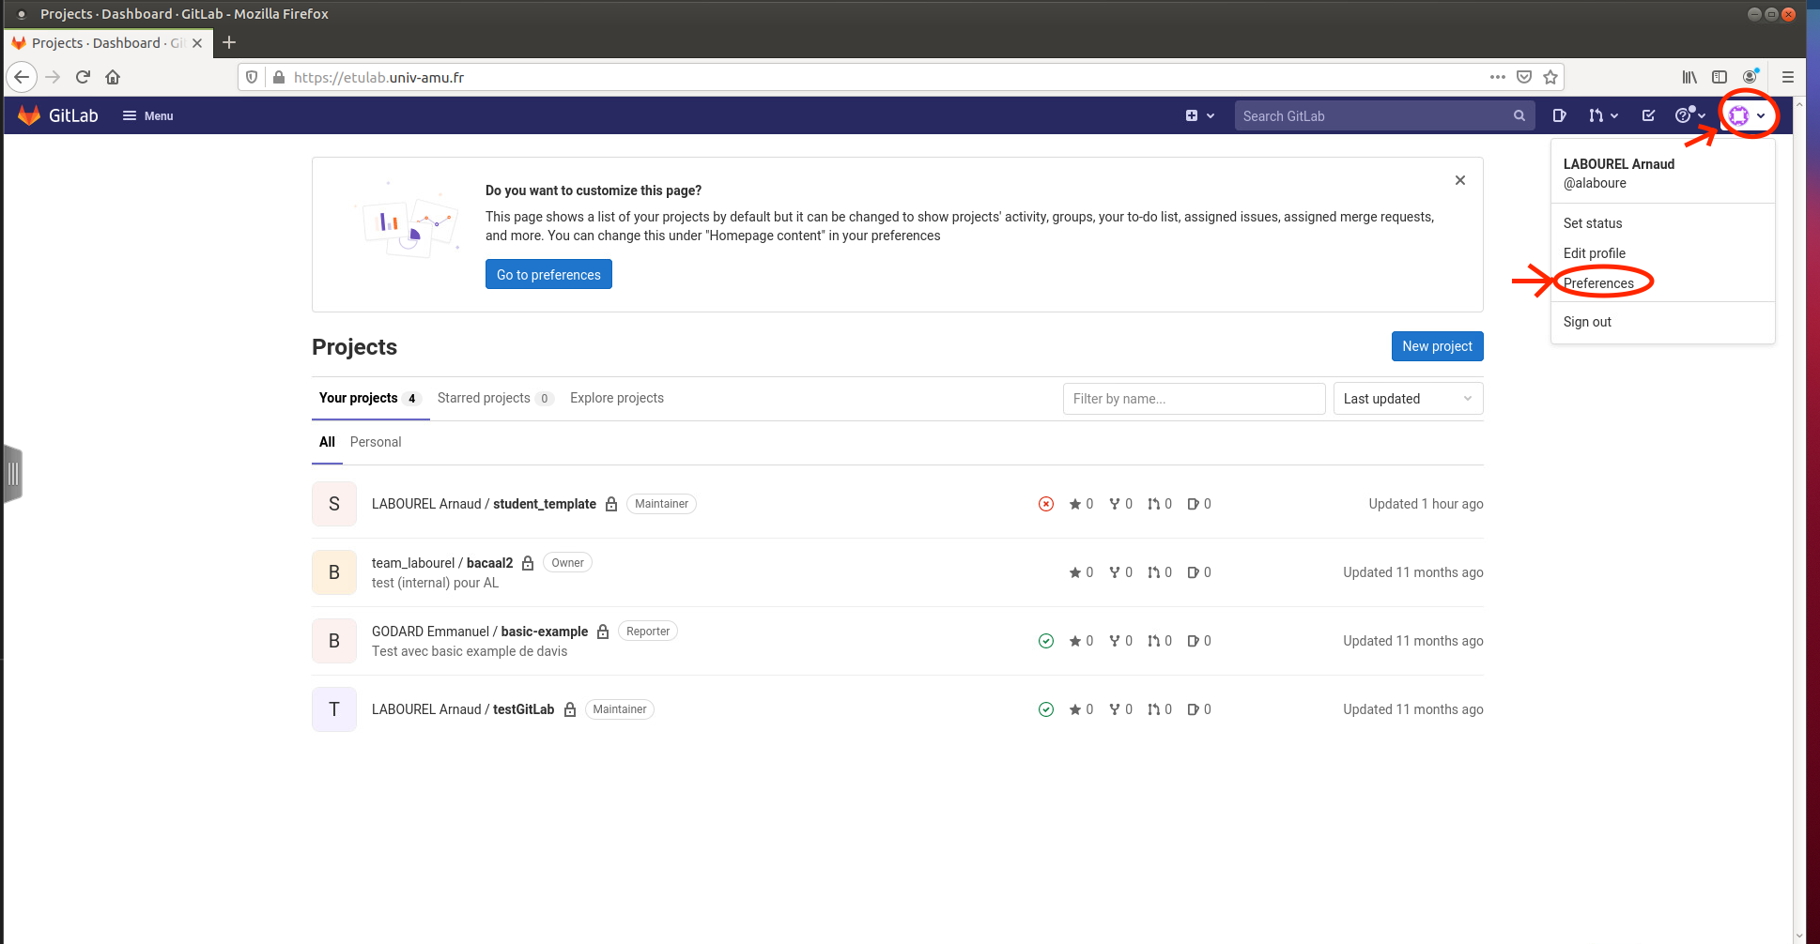The height and width of the screenshot is (944, 1820).
Task: Click passed pipeline icon for basic-example
Action: pos(1046,641)
